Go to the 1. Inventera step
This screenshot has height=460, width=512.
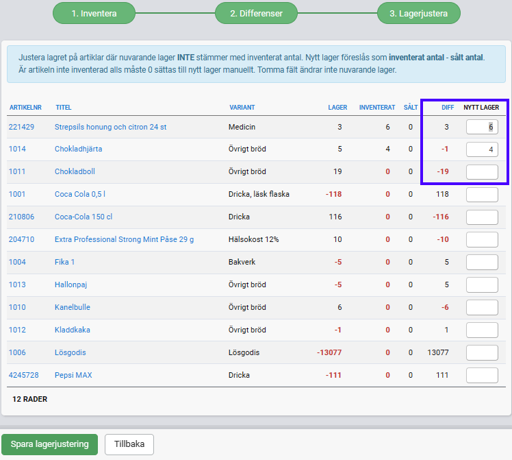[x=94, y=13]
